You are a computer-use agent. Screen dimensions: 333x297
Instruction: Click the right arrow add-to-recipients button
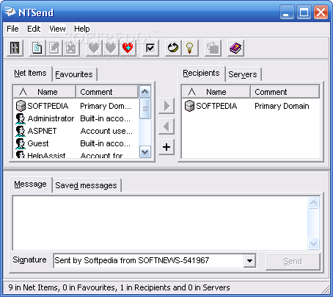pyautogui.click(x=166, y=106)
